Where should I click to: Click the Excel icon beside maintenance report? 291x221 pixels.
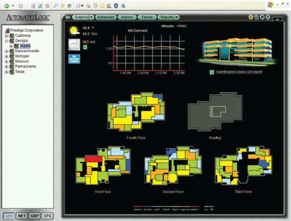coord(212,72)
